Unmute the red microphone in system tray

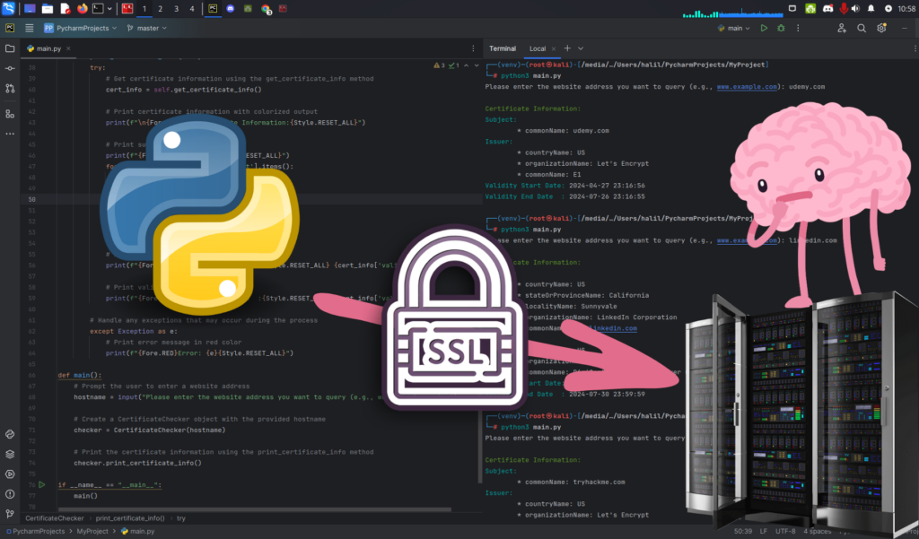click(844, 9)
